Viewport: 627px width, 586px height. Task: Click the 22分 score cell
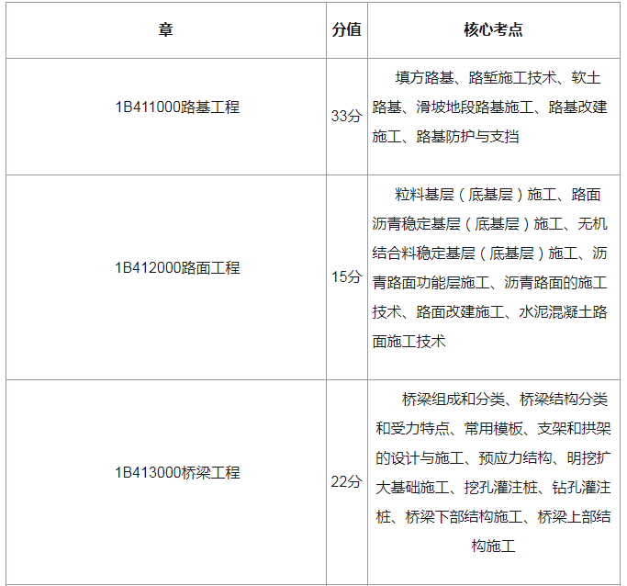[x=347, y=481]
